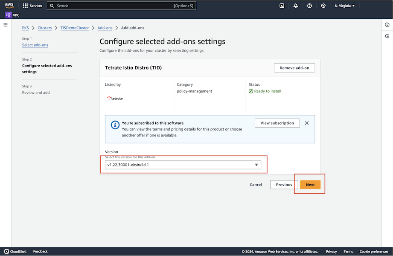
Task: Open the Terms footer link
Action: pyautogui.click(x=348, y=251)
